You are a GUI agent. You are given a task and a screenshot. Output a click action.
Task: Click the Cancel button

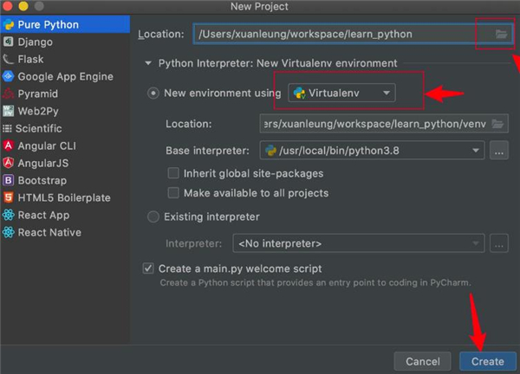pyautogui.click(x=423, y=361)
